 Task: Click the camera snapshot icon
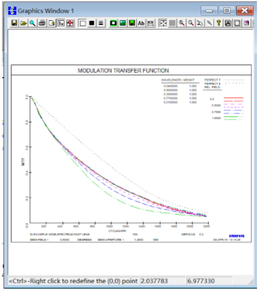tap(113, 23)
